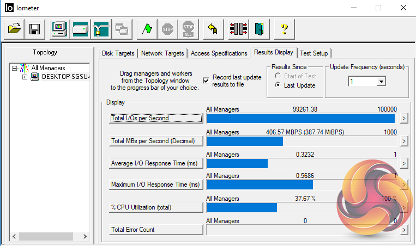416x246 pixels.
Task: Open the yellow question mark About icon
Action: [284, 29]
